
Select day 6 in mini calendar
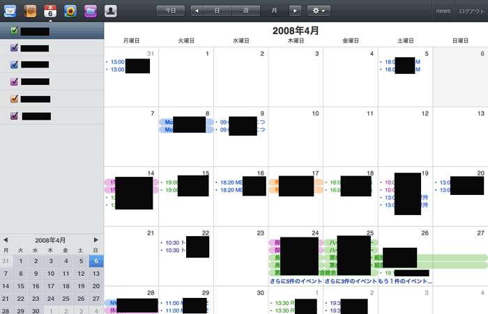(x=96, y=261)
